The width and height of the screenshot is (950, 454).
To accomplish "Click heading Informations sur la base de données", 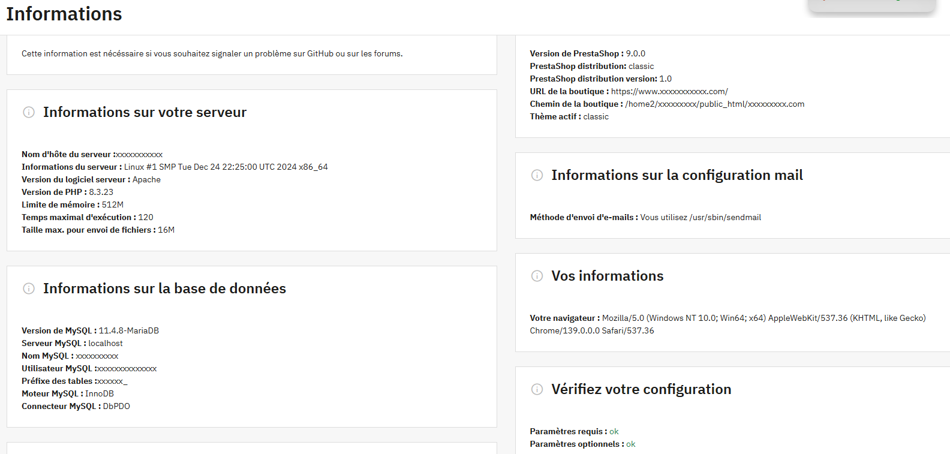I will point(164,288).
